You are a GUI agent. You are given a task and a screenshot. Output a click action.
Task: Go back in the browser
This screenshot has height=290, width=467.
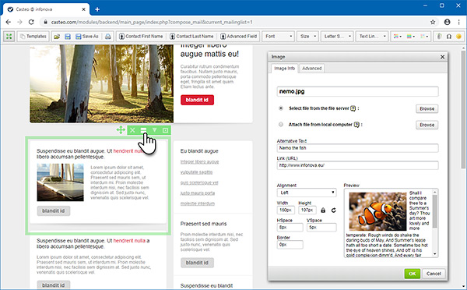point(9,22)
